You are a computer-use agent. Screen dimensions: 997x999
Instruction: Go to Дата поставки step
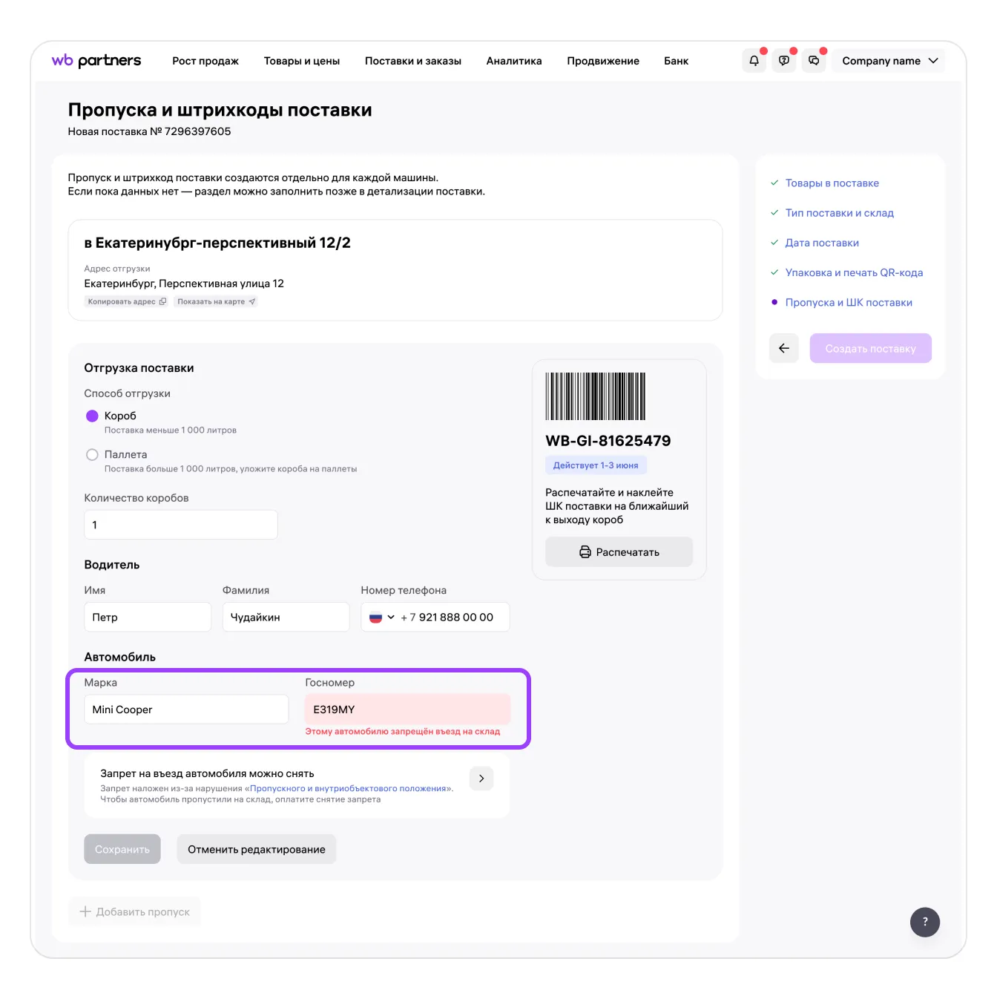pyautogui.click(x=821, y=243)
